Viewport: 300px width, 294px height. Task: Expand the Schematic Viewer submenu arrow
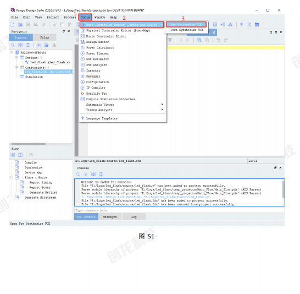tap(162, 104)
